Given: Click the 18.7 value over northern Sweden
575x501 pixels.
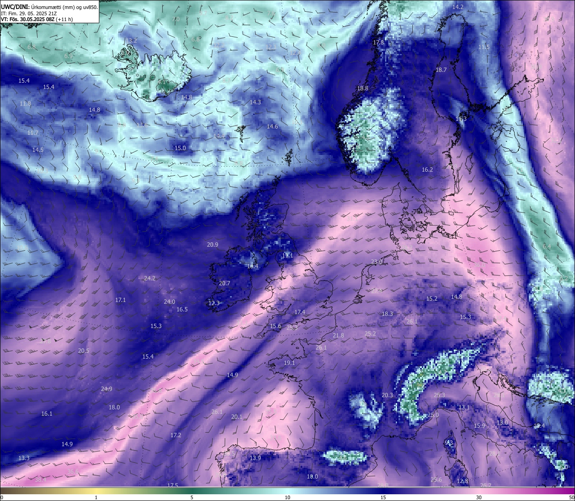Looking at the screenshot, I should point(441,70).
